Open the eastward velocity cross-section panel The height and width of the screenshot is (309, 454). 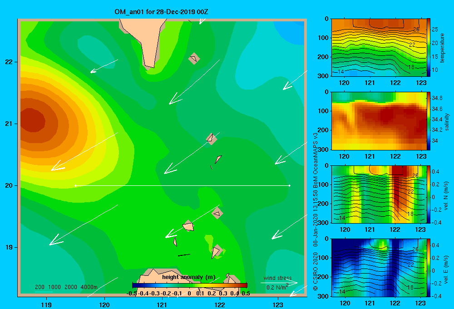click(379, 268)
